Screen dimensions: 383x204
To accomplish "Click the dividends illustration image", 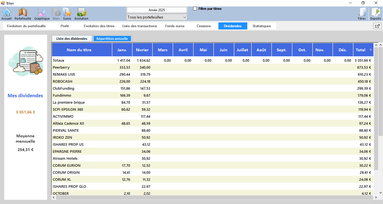I will tap(26, 61).
